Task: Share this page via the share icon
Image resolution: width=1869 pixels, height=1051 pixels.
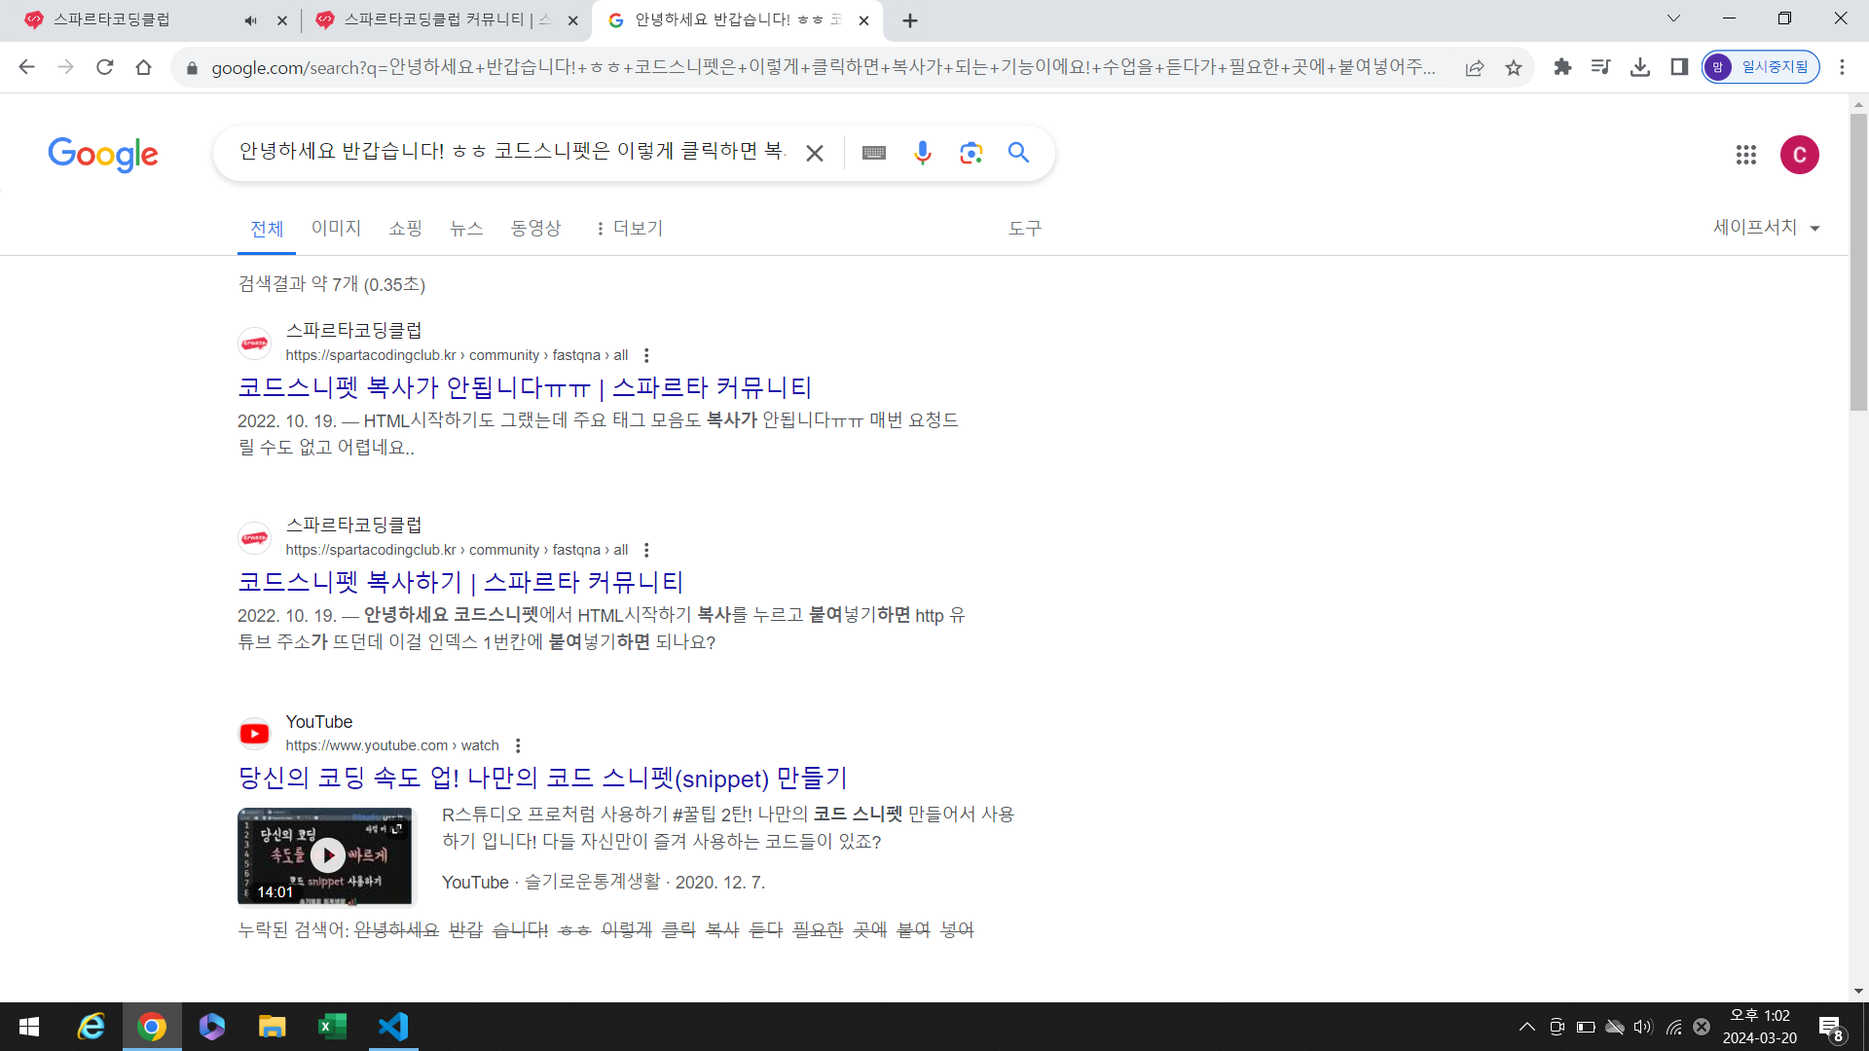Action: click(1475, 67)
